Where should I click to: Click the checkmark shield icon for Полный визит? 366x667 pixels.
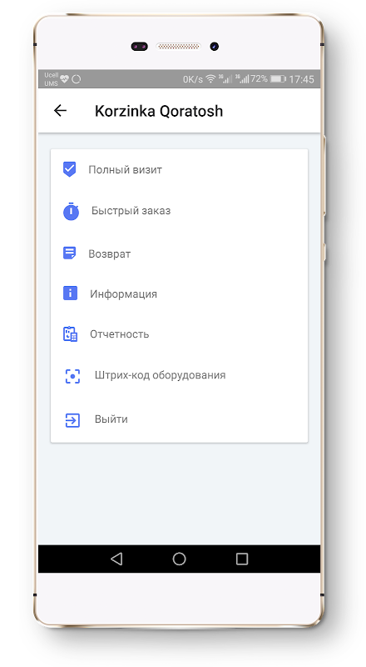(x=69, y=169)
